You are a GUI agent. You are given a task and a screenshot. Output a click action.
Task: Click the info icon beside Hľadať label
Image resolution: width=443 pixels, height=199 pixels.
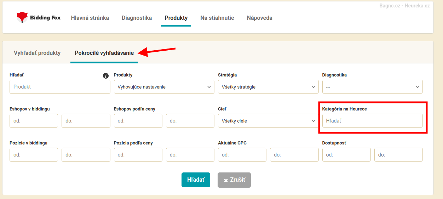[x=106, y=76]
